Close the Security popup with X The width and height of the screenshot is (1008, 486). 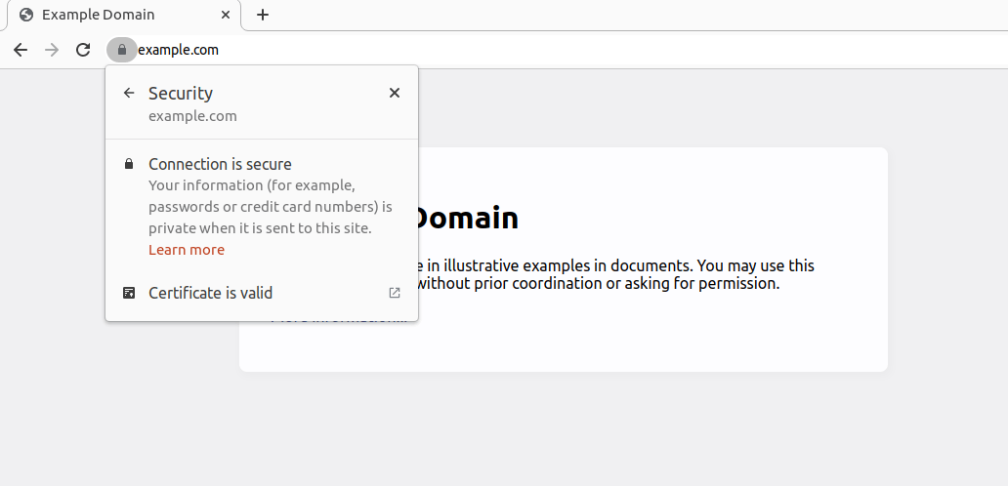[x=395, y=93]
